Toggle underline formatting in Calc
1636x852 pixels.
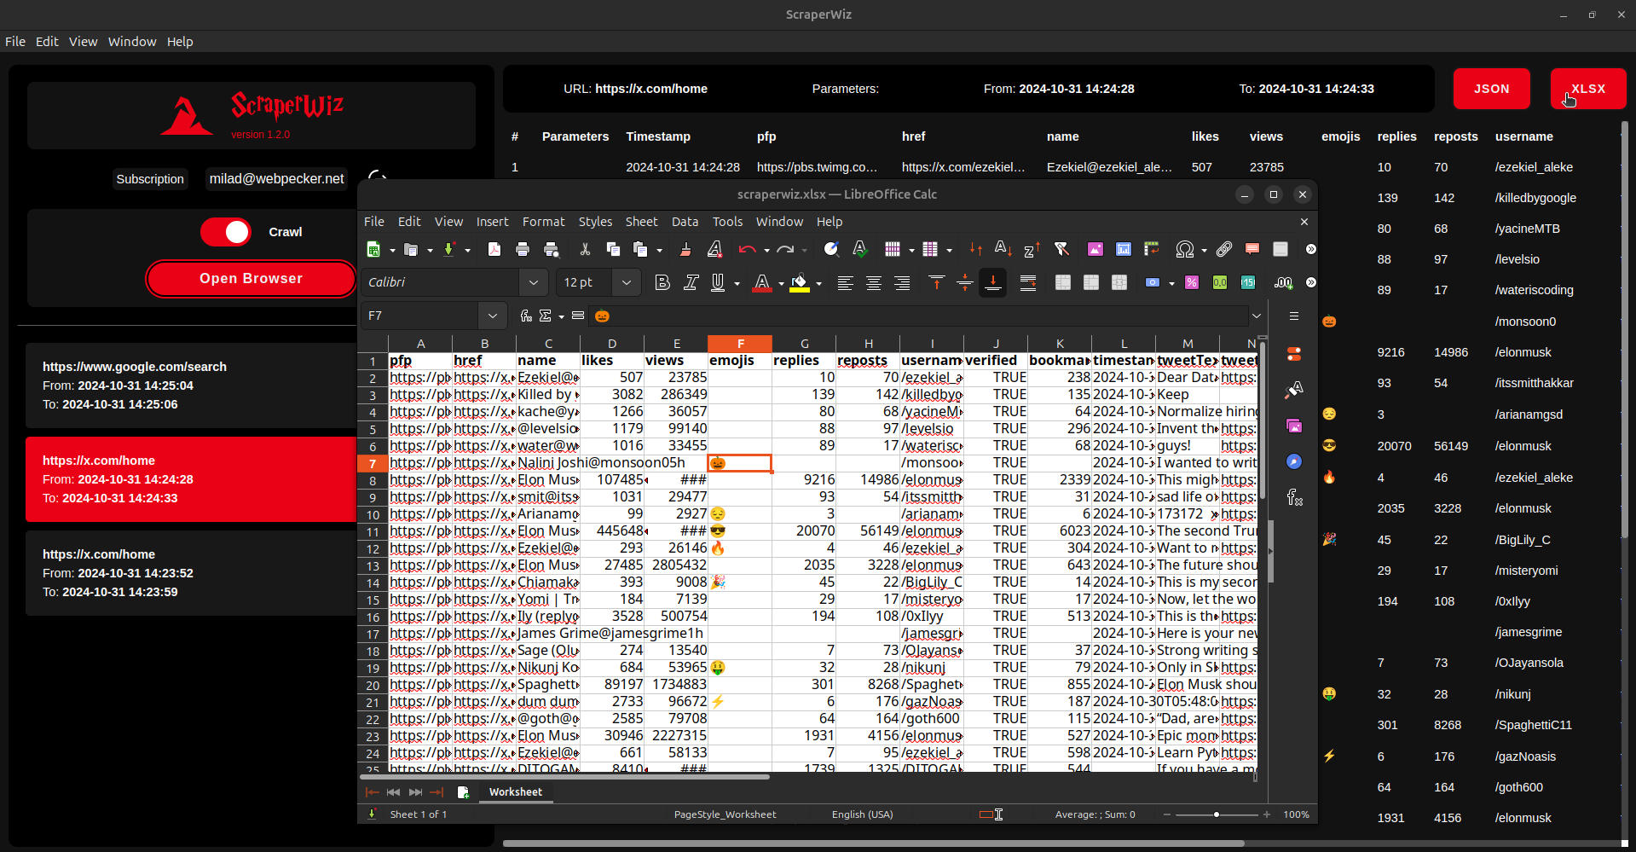[x=719, y=282]
